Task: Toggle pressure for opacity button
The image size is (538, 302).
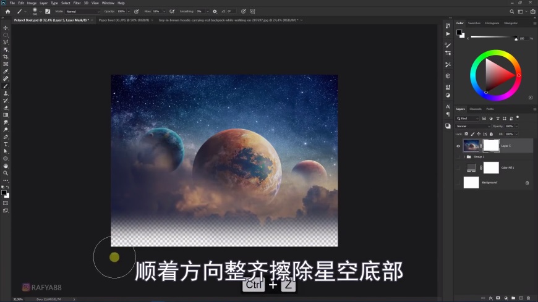Action: point(137,11)
